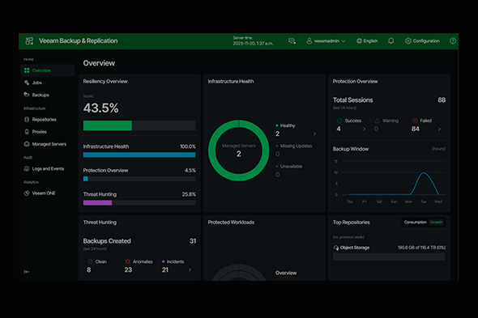Open Repositories page

pyautogui.click(x=45, y=120)
